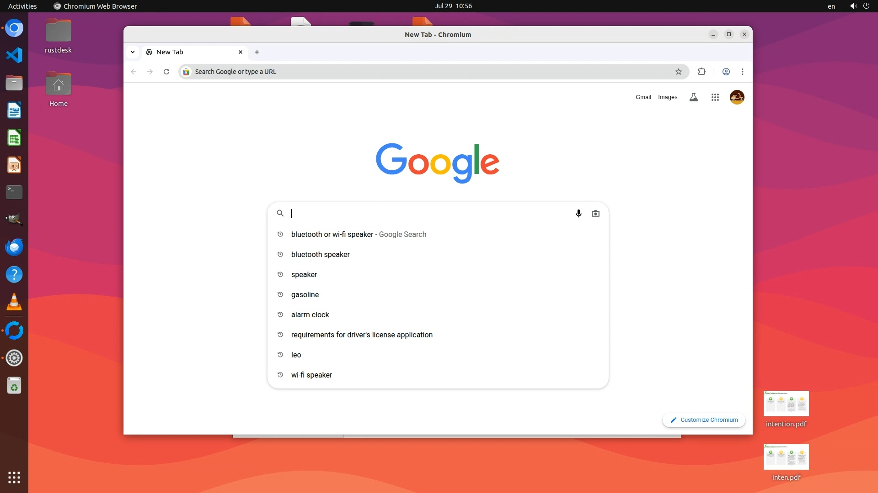878x493 pixels.
Task: Choose the 'bluetooth speaker' suggestion
Action: pyautogui.click(x=320, y=254)
